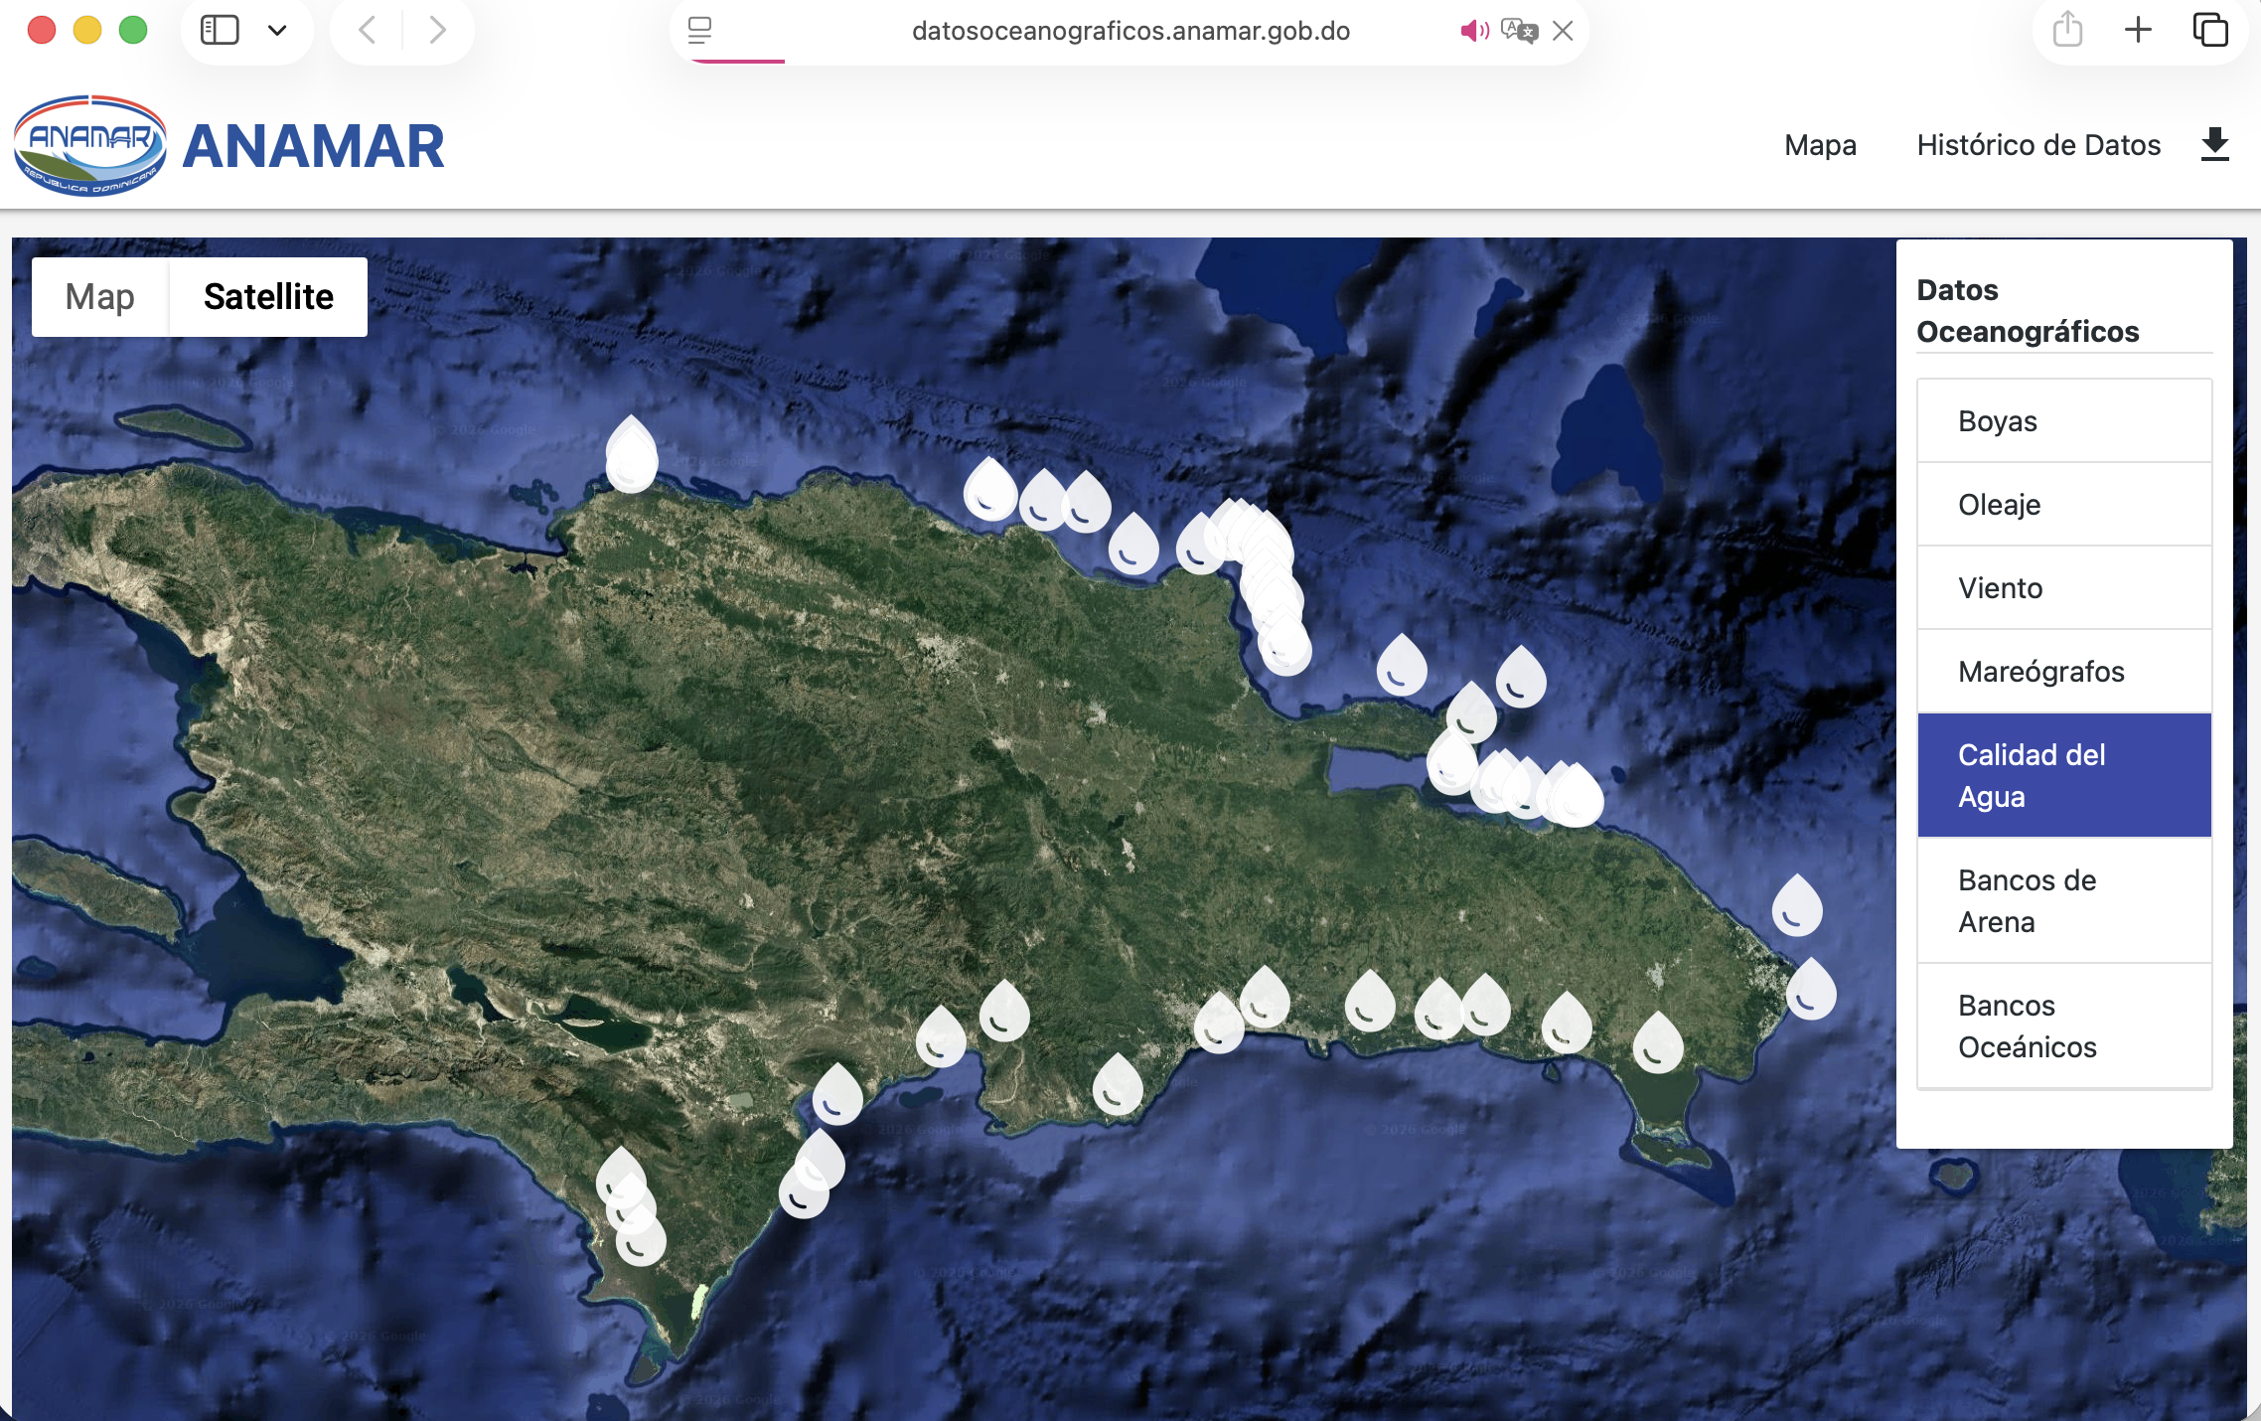Image resolution: width=2261 pixels, height=1421 pixels.
Task: Click the reader page icon in address bar
Action: pos(699,31)
